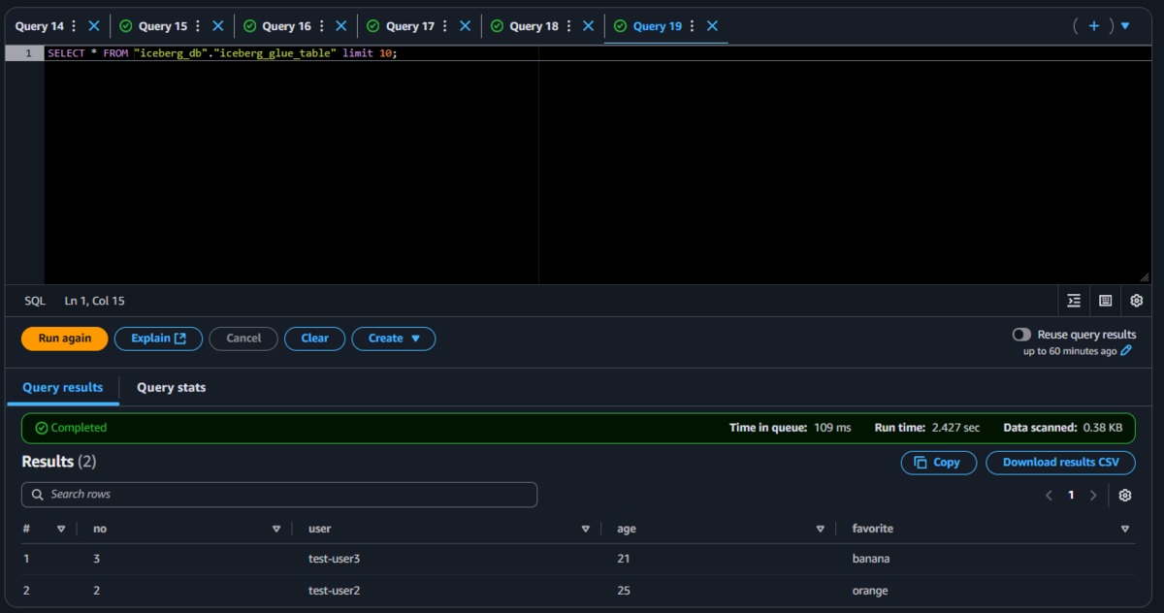Toggle Reuse query results switch
The width and height of the screenshot is (1164, 613).
pyautogui.click(x=1021, y=335)
